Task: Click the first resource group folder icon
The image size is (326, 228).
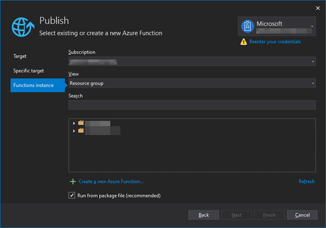Action: (81, 123)
